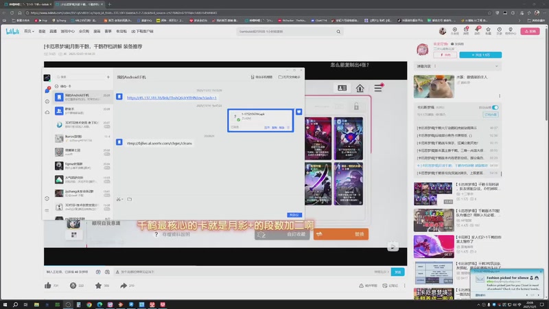Click the 充电 button under uploader
The image size is (549, 309).
[x=445, y=55]
